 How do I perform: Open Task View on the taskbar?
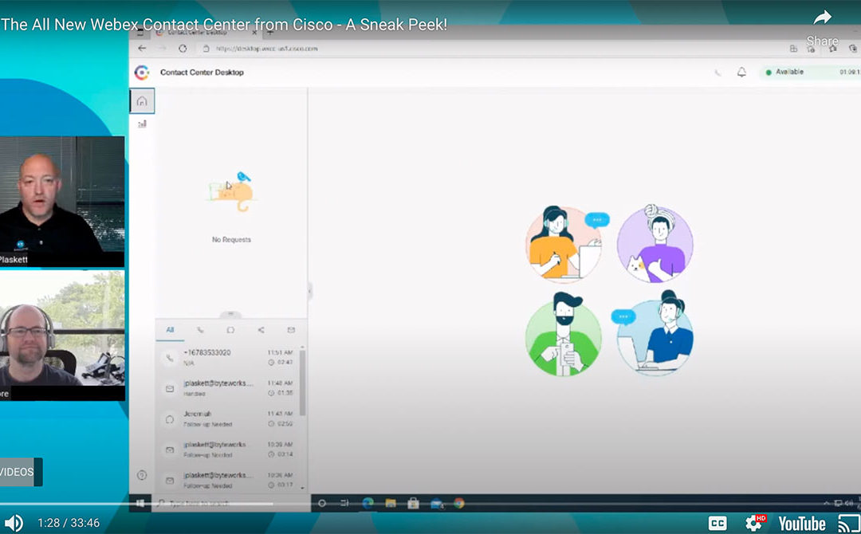click(x=344, y=503)
